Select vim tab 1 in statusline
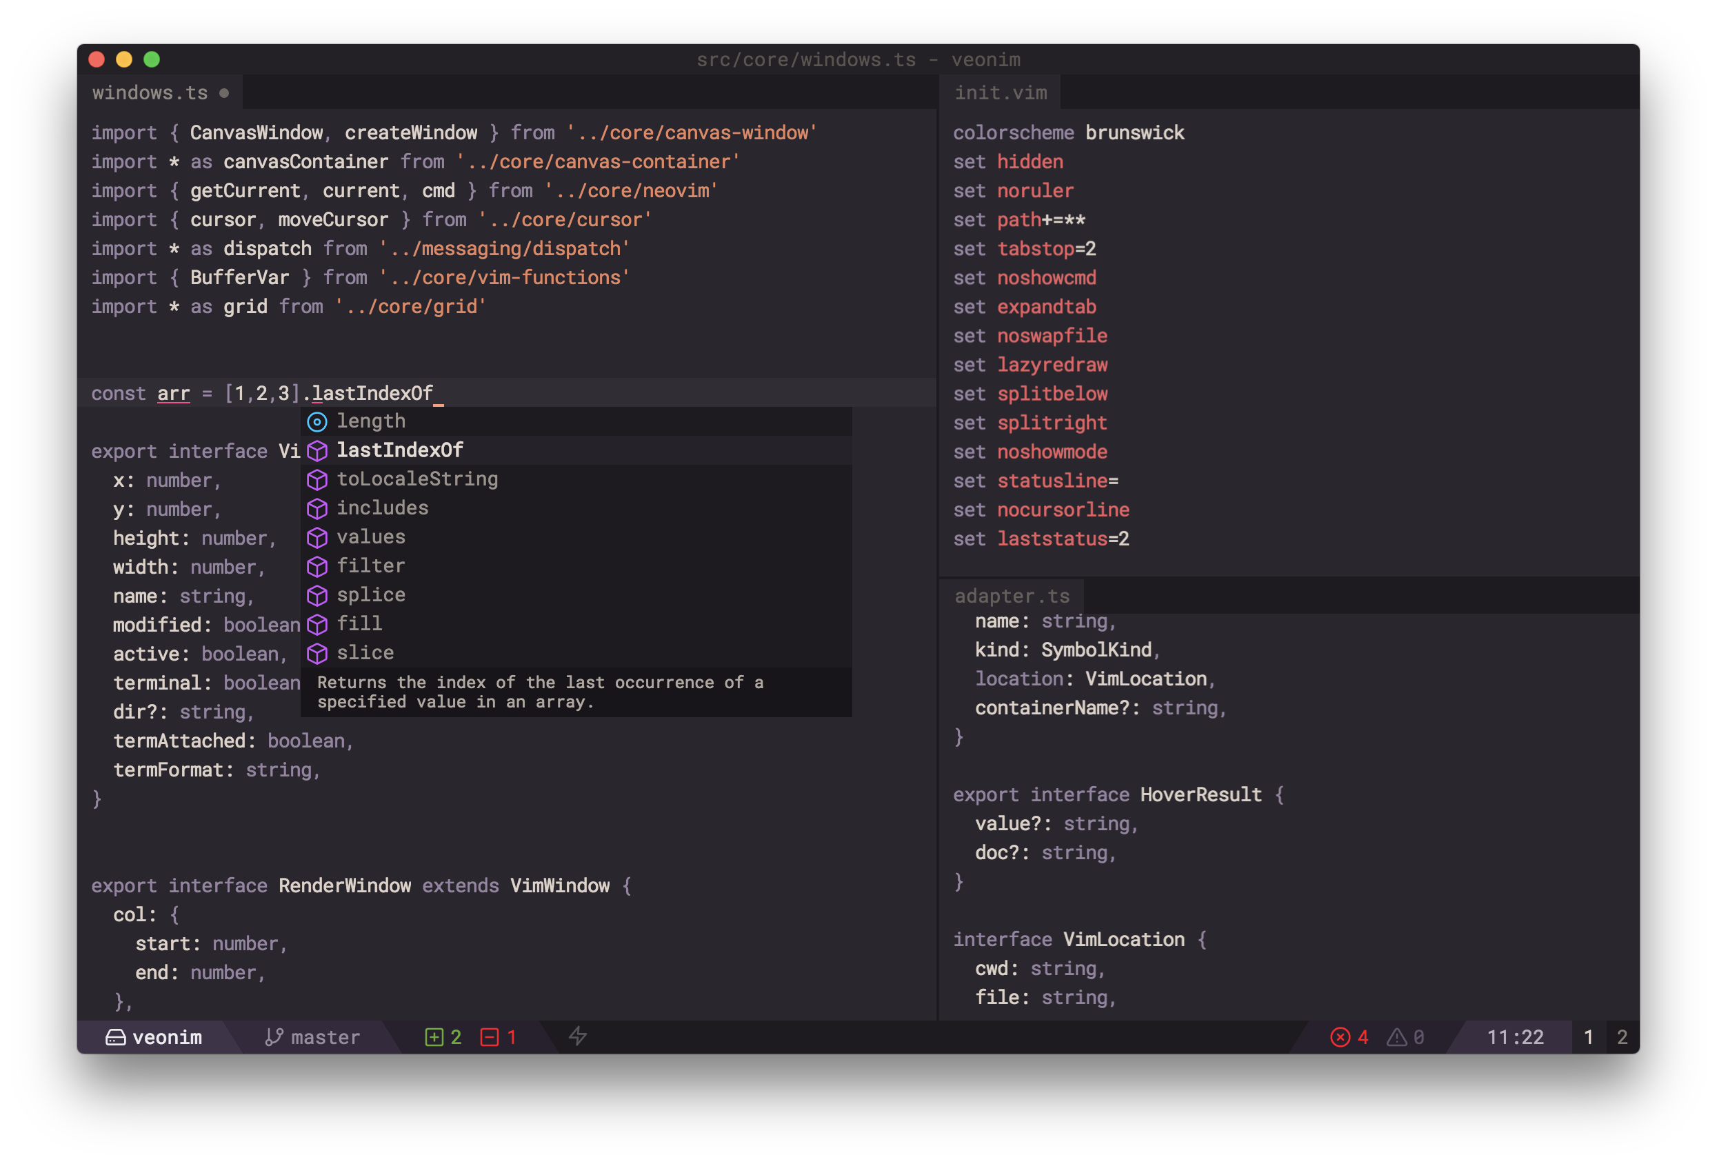Screen dimensions: 1717x1164 (1587, 1038)
